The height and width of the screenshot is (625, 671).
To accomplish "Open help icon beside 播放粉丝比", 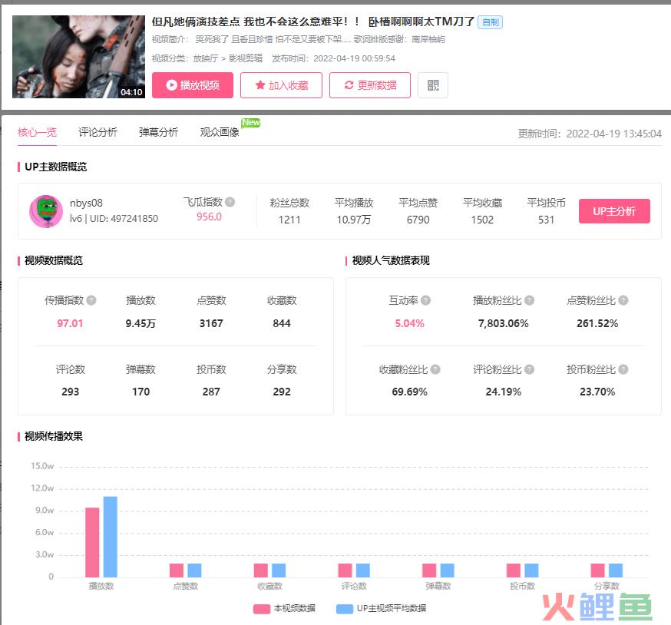I will [x=530, y=300].
